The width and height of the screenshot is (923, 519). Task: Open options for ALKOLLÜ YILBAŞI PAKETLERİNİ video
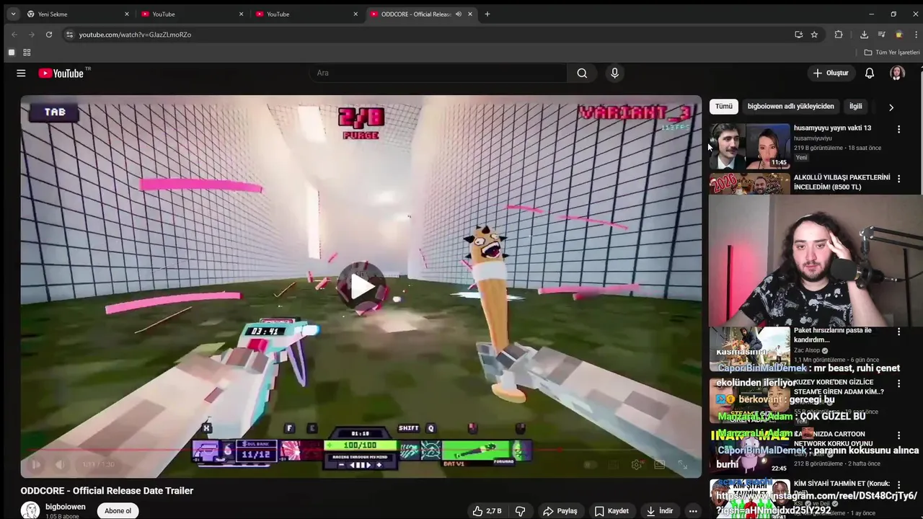(898, 178)
